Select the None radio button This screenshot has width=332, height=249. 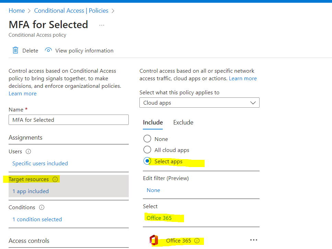click(147, 139)
